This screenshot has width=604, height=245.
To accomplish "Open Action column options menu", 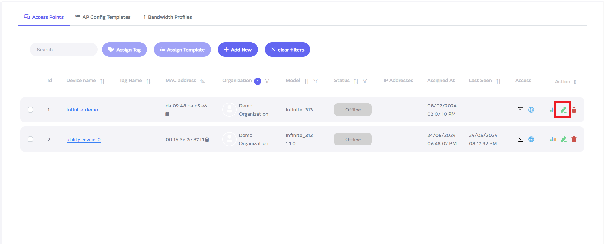I will click(x=575, y=82).
